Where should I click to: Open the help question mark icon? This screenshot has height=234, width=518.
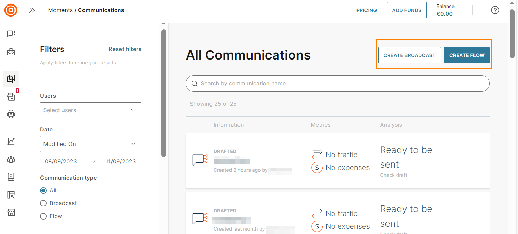[x=495, y=10]
